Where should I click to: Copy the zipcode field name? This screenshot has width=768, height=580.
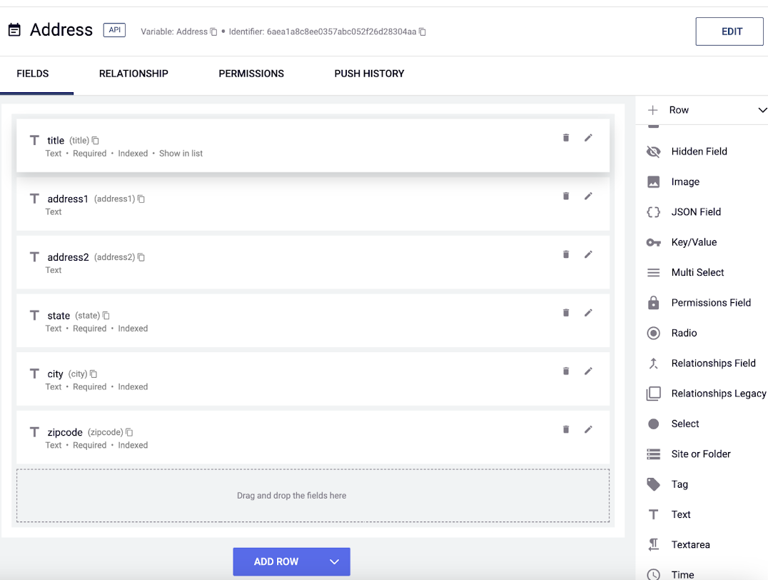(x=129, y=432)
